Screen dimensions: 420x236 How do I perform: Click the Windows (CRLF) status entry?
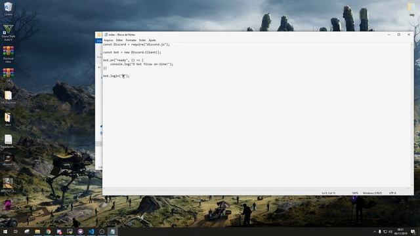(372, 193)
